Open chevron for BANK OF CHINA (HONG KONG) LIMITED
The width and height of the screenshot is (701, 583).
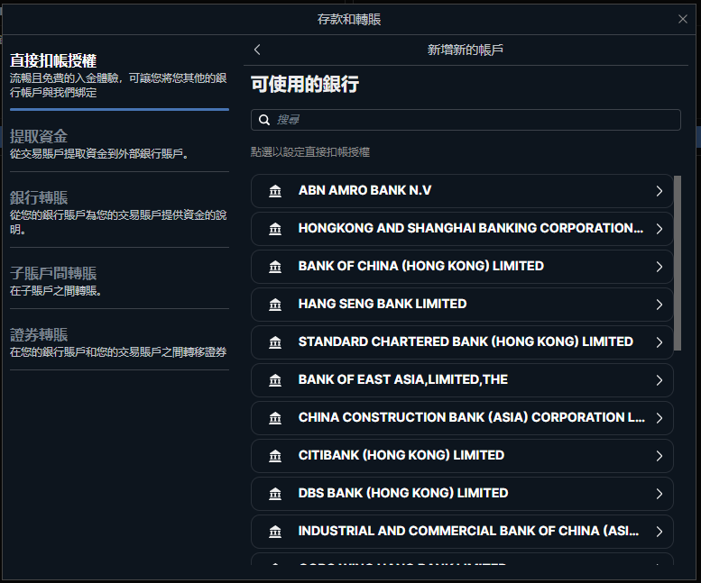pyautogui.click(x=659, y=267)
